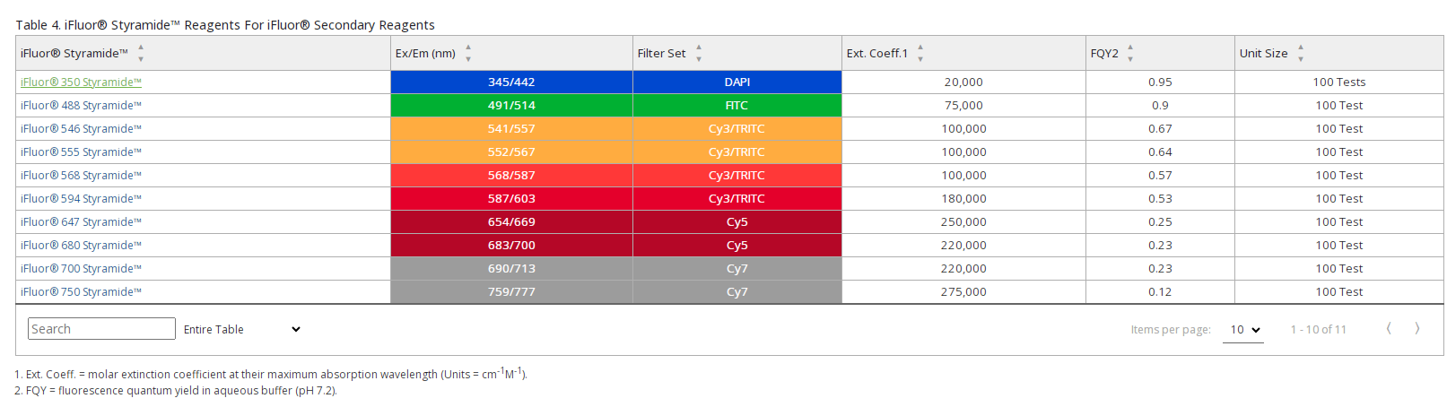Click the Filter Set column header label
The width and height of the screenshot is (1447, 407).
pos(661,54)
